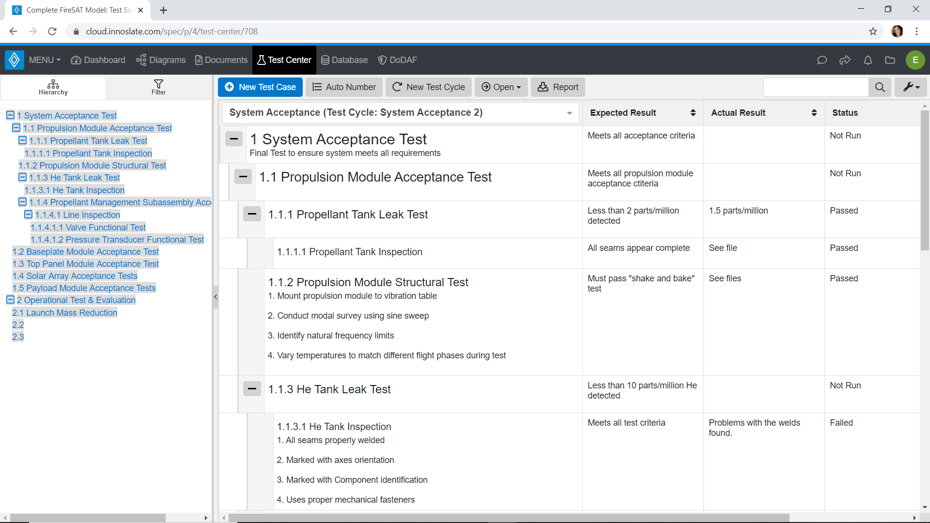
Task: Toggle the Filter panel
Action: tap(158, 87)
